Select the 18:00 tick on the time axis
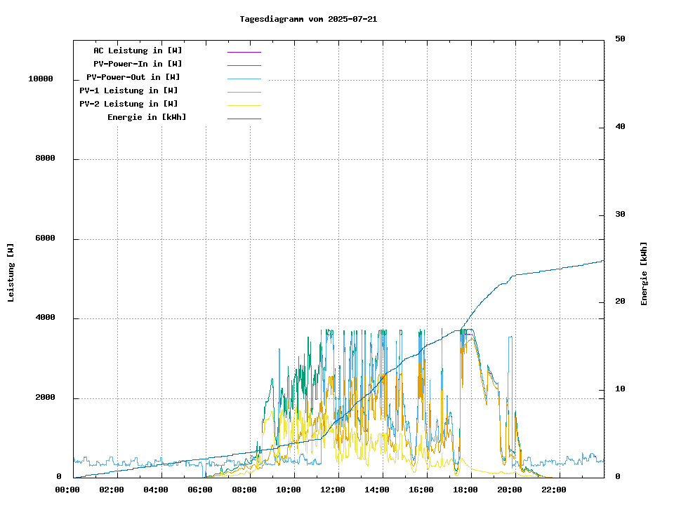This screenshot has width=674, height=505. pos(465,490)
